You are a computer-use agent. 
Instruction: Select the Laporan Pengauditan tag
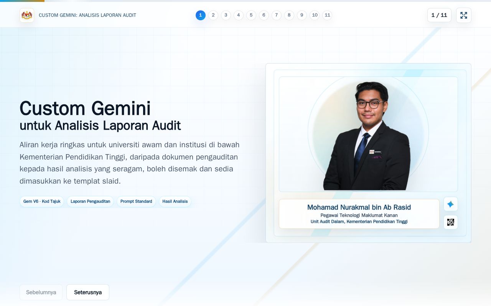90,202
